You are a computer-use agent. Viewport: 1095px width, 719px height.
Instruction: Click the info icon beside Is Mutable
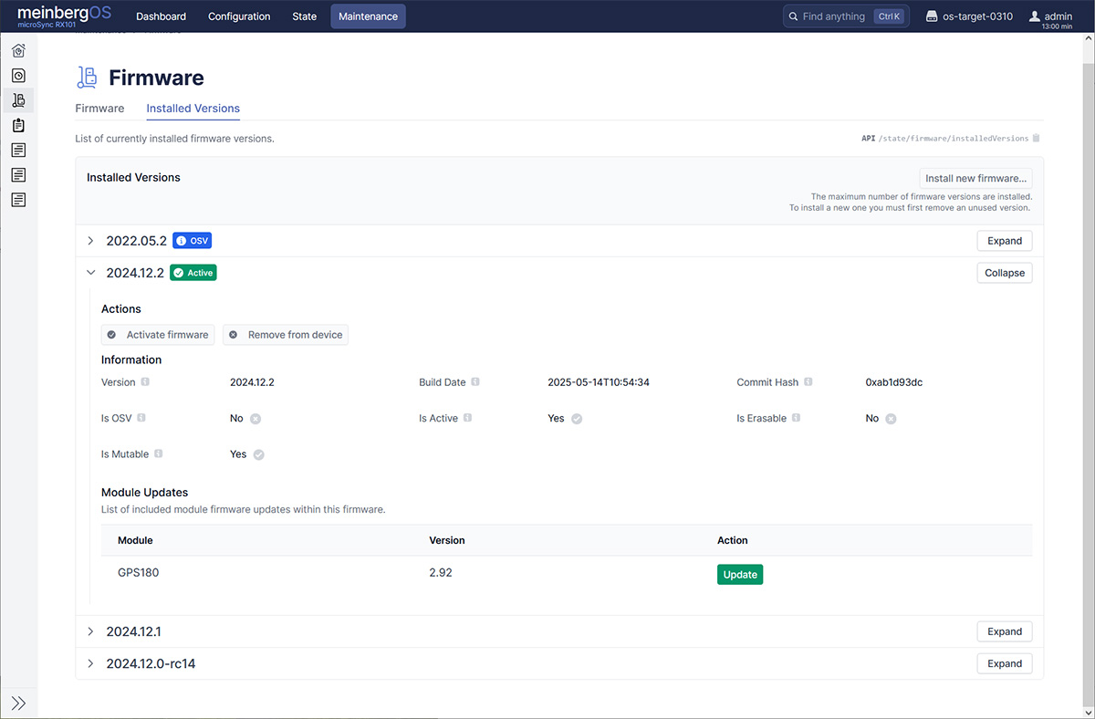(159, 453)
